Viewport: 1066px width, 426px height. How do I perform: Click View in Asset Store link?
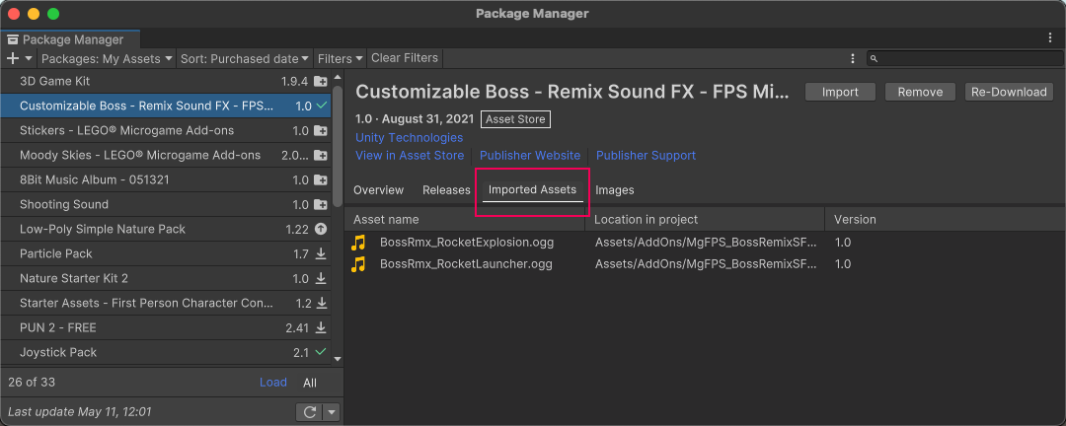point(410,156)
